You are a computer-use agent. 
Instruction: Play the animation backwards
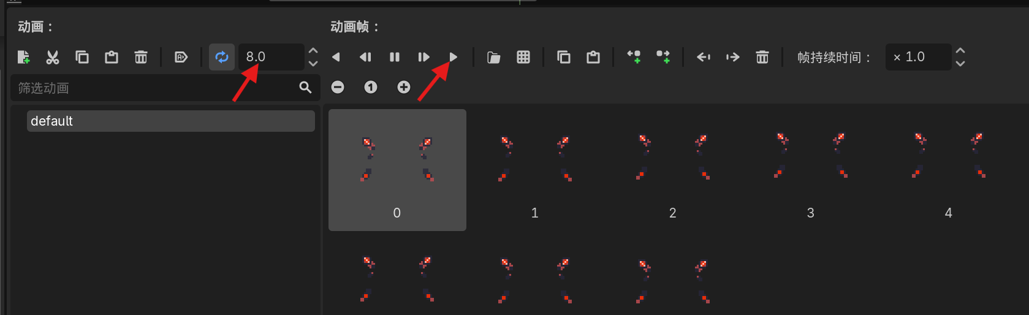(336, 57)
